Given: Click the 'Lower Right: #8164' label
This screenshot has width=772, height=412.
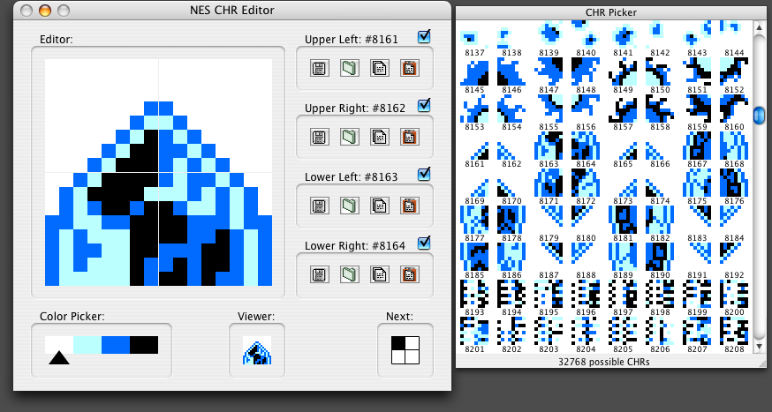Looking at the screenshot, I should 354,246.
